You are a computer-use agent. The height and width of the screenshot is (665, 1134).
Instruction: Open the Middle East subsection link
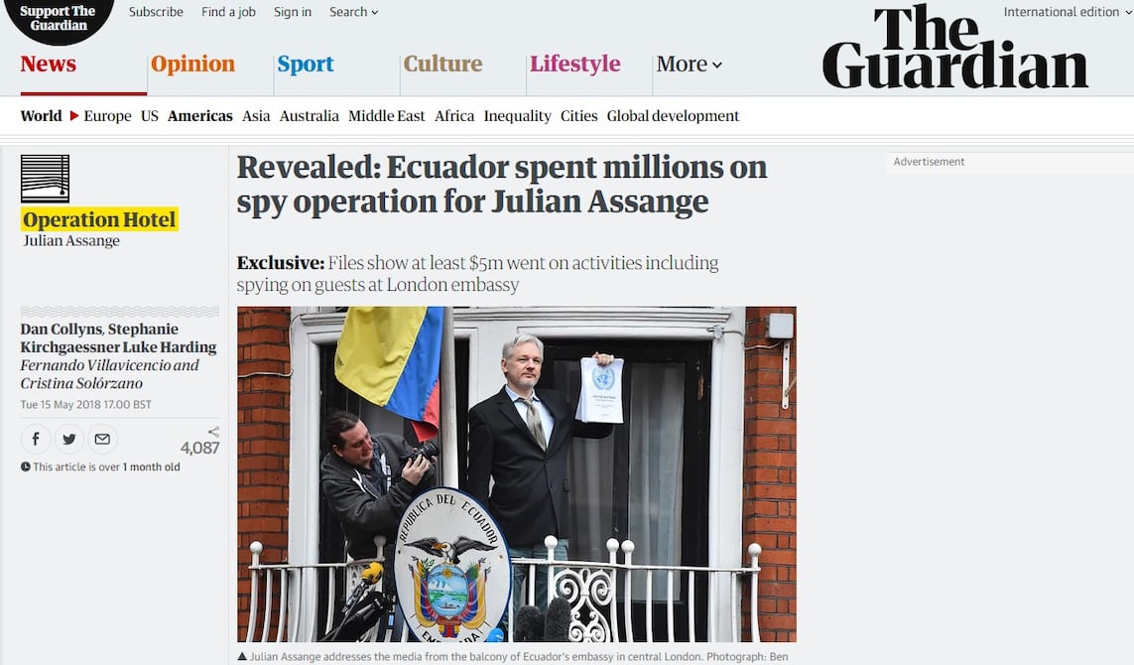point(386,116)
